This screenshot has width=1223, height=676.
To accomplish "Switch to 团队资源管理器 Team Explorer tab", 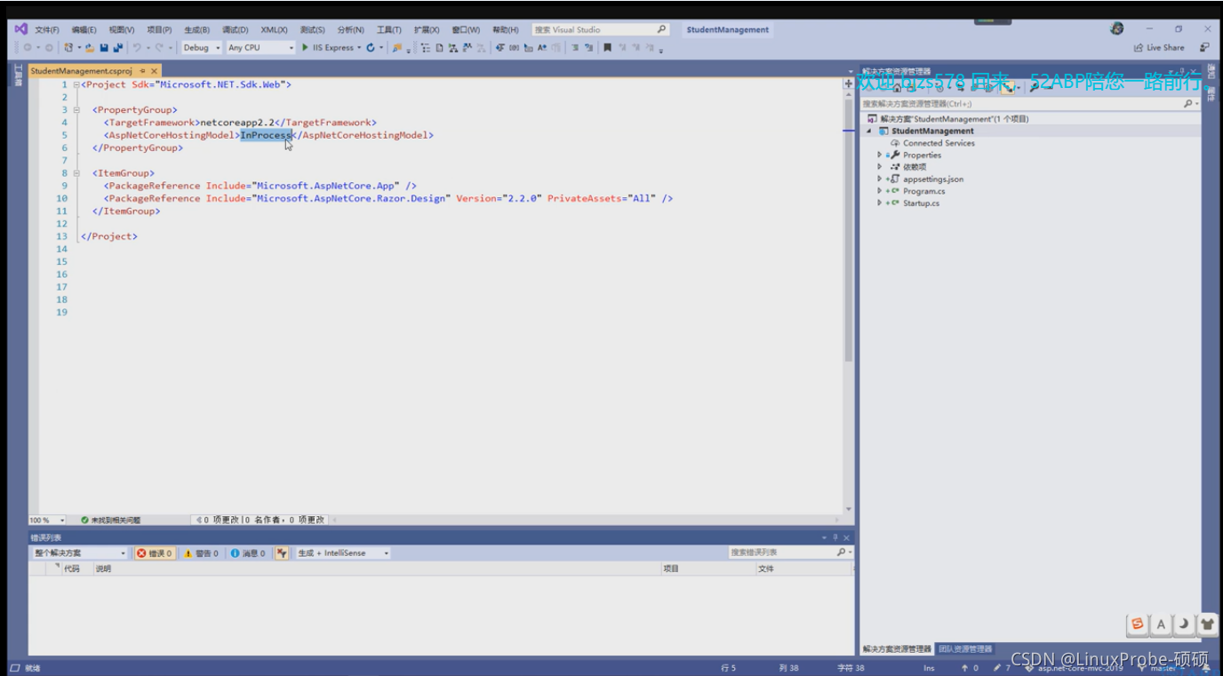I will [x=965, y=648].
